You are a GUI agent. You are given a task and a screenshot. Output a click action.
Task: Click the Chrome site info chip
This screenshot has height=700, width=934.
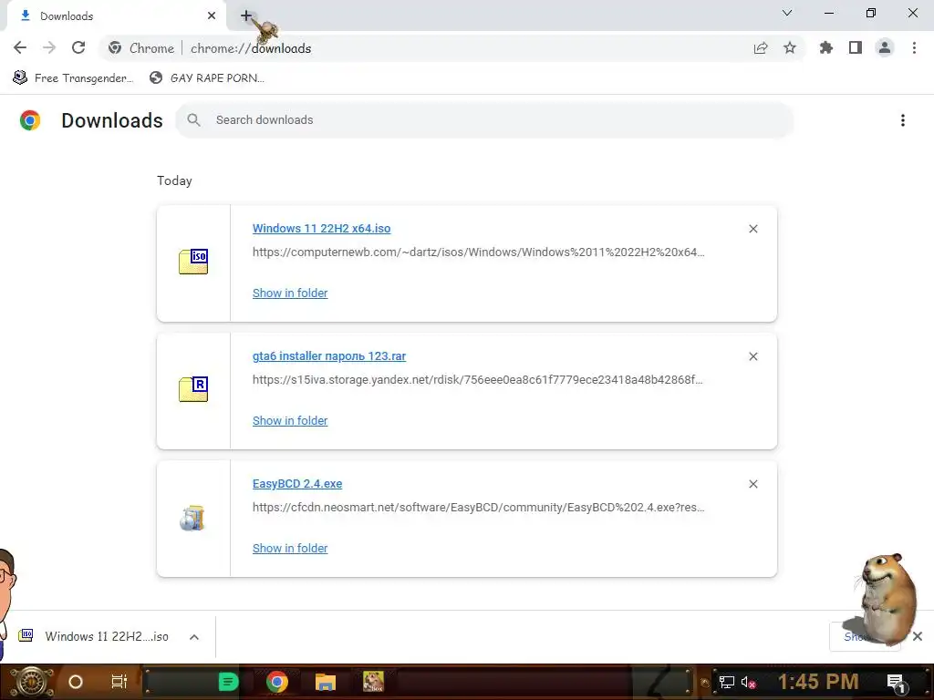[x=141, y=48]
